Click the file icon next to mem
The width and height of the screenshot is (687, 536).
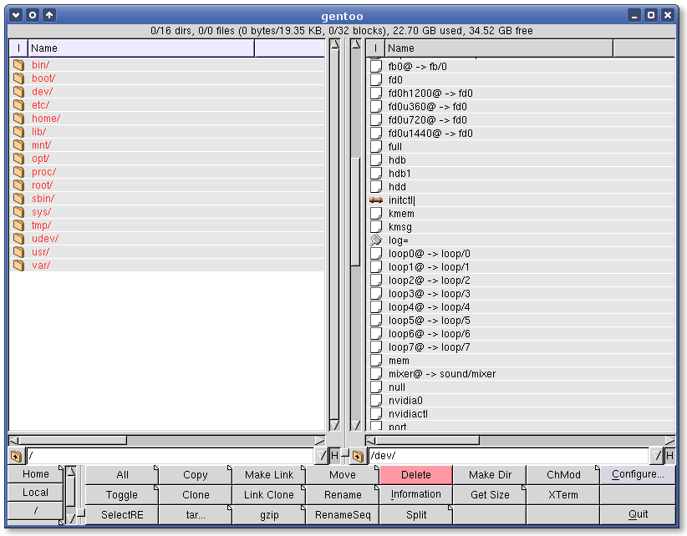click(x=376, y=360)
